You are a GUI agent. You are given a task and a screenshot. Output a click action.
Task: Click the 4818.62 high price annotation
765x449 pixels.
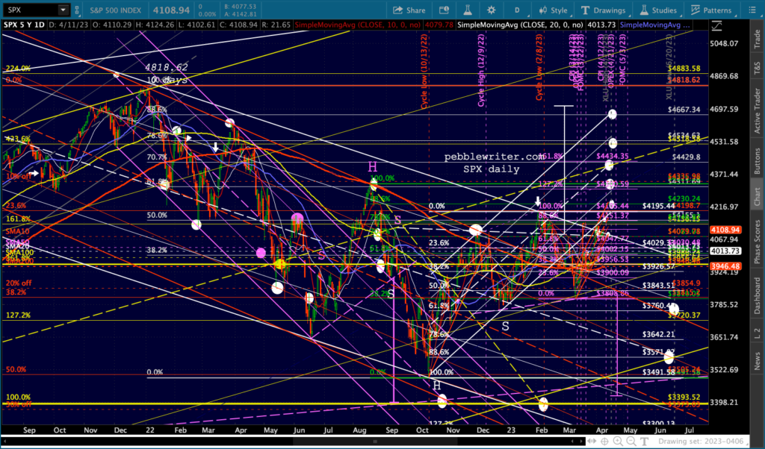point(166,68)
